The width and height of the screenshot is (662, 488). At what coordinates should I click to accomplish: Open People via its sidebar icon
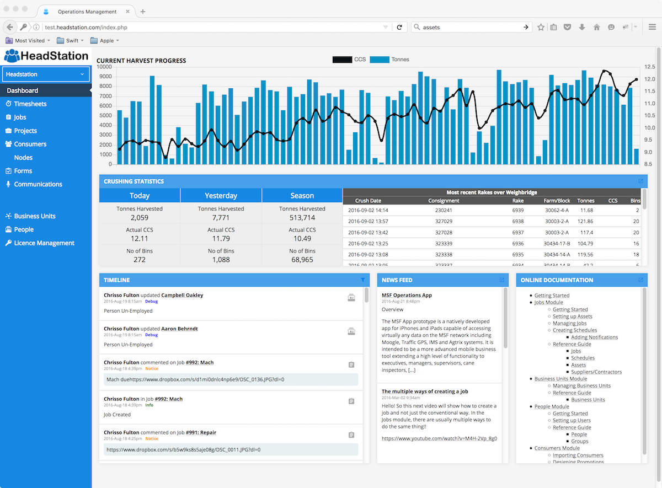8,229
